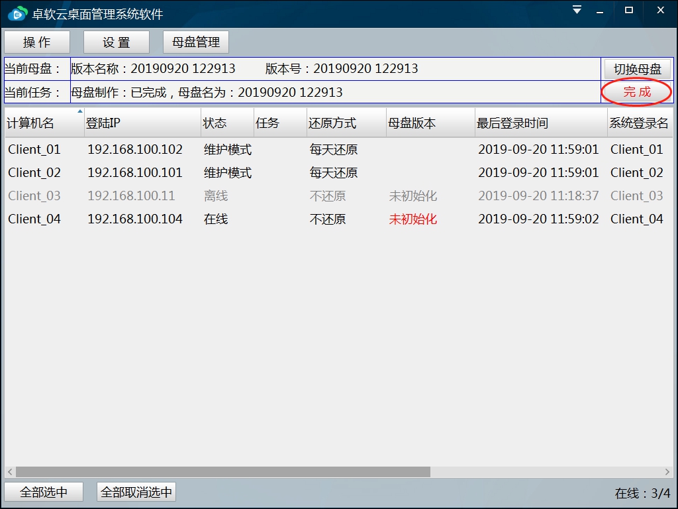Image resolution: width=678 pixels, height=509 pixels.
Task: Click the 全部选中 button
Action: (x=44, y=492)
